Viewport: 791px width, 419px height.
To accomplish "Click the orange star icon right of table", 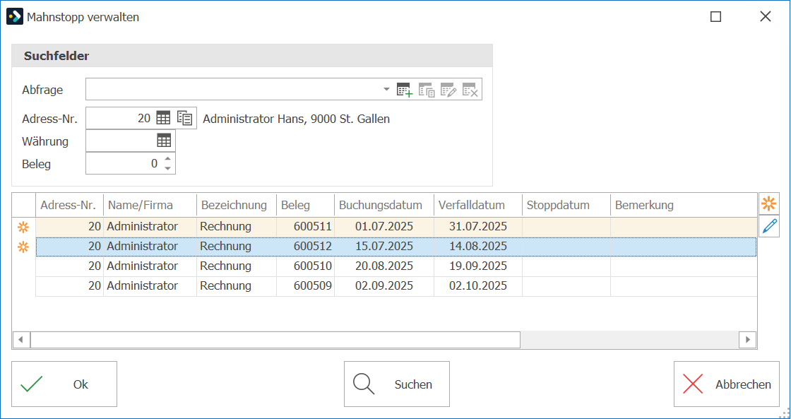I will 769,204.
